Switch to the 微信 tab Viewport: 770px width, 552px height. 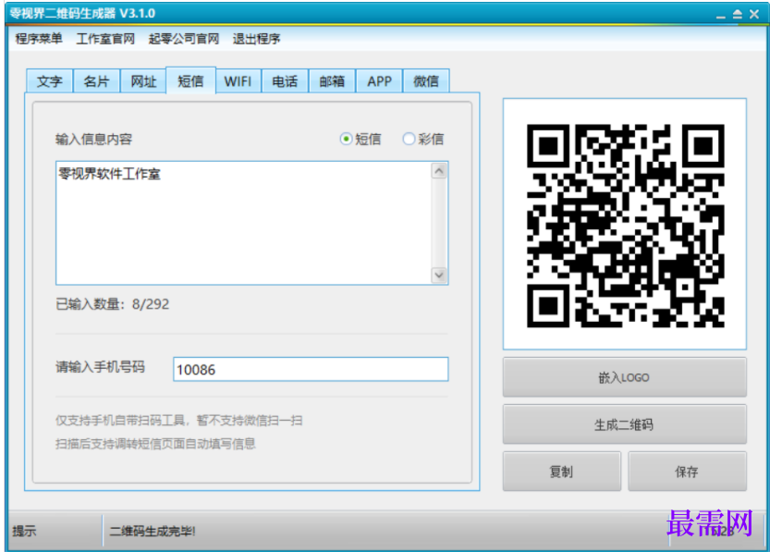click(x=426, y=81)
